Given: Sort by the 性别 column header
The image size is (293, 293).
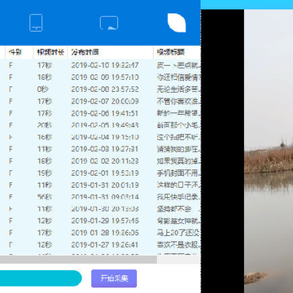Looking at the screenshot, I should click(x=19, y=52).
